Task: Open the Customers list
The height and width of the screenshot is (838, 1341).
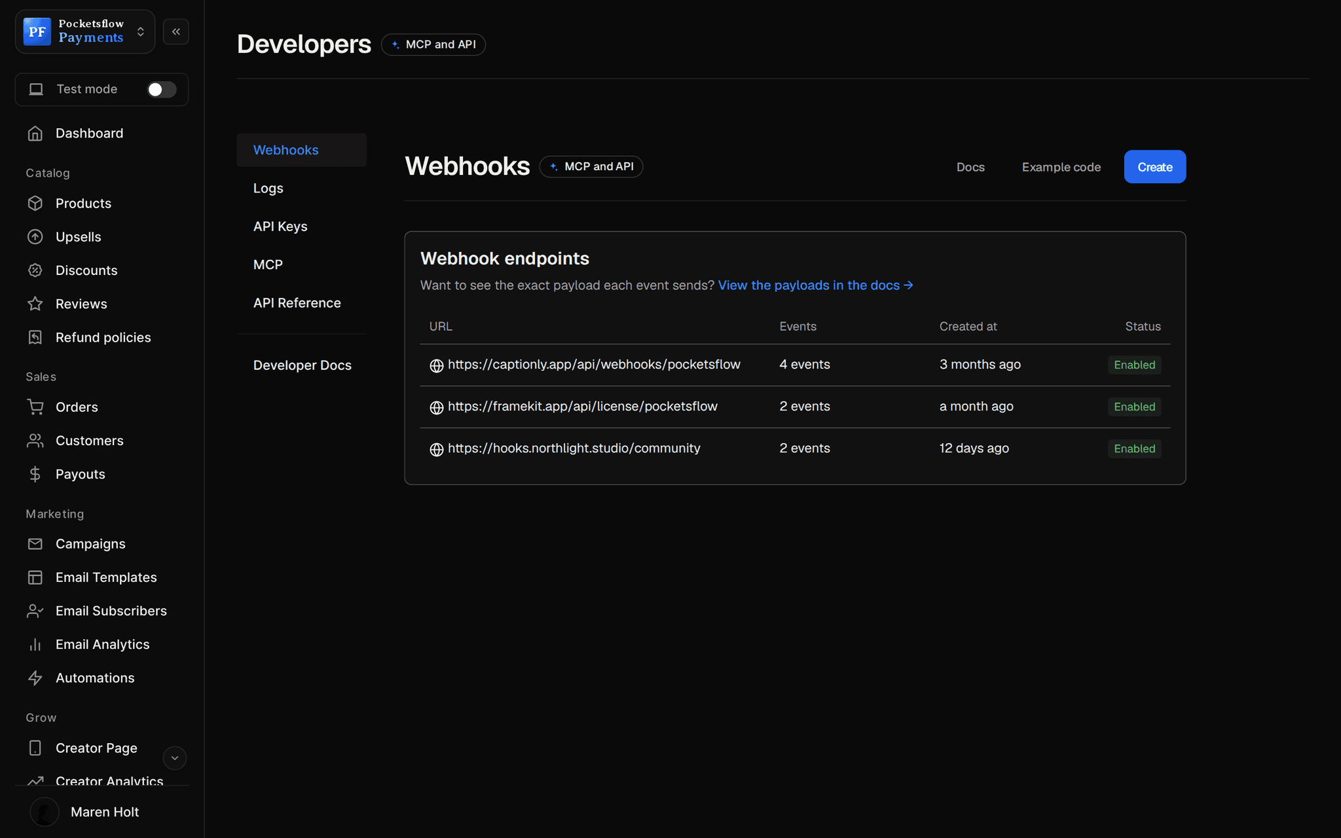Action: 89,441
